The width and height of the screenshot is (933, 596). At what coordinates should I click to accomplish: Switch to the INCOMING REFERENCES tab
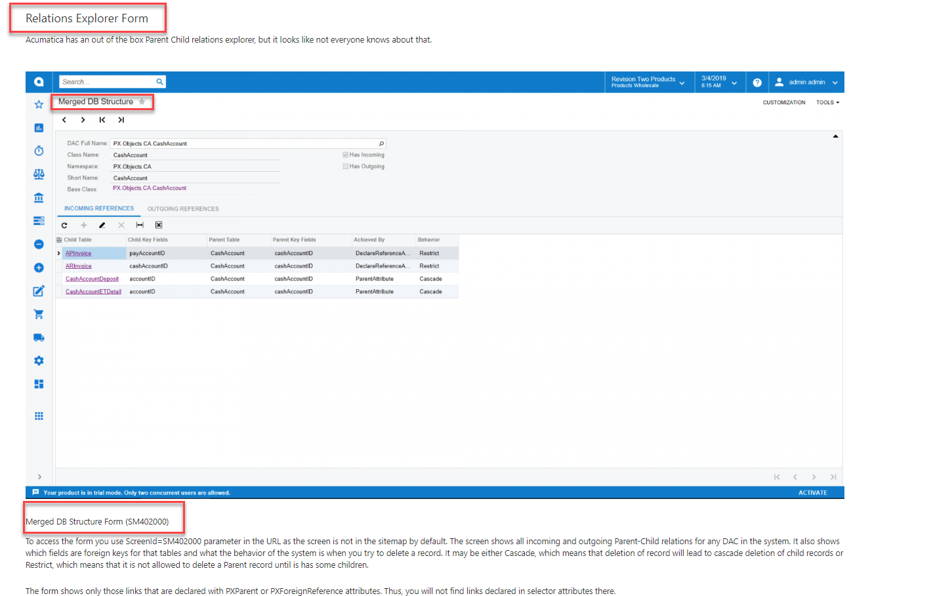pyautogui.click(x=99, y=209)
